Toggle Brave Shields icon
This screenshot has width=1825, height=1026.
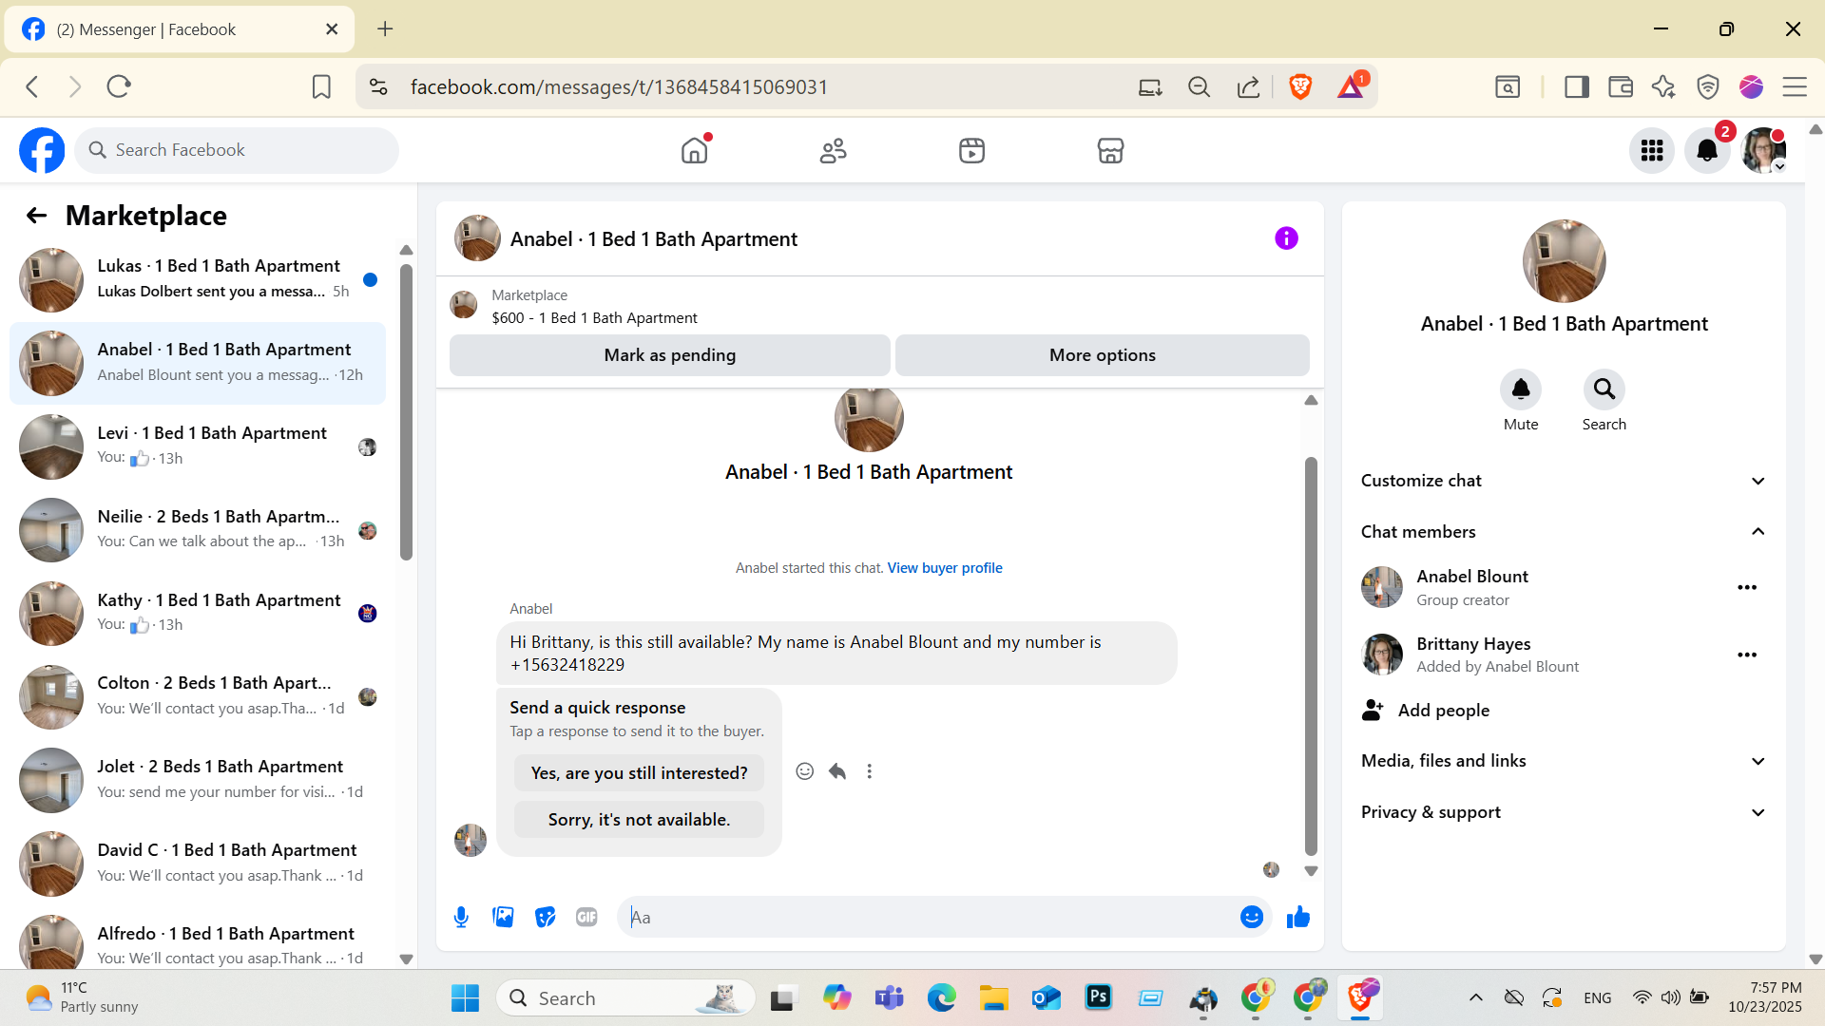click(x=1300, y=87)
